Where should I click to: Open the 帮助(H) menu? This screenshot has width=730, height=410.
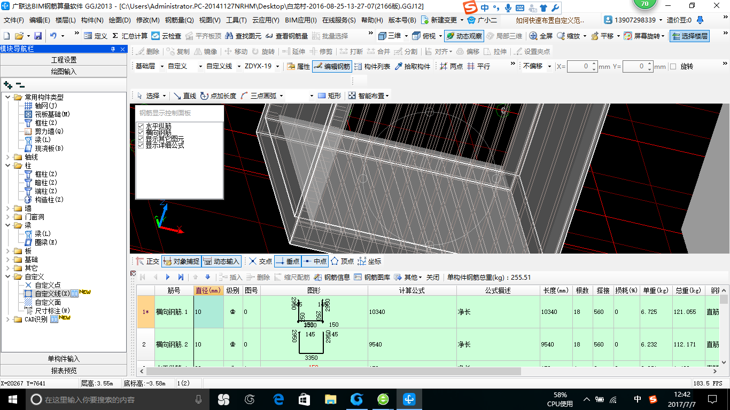click(x=372, y=20)
